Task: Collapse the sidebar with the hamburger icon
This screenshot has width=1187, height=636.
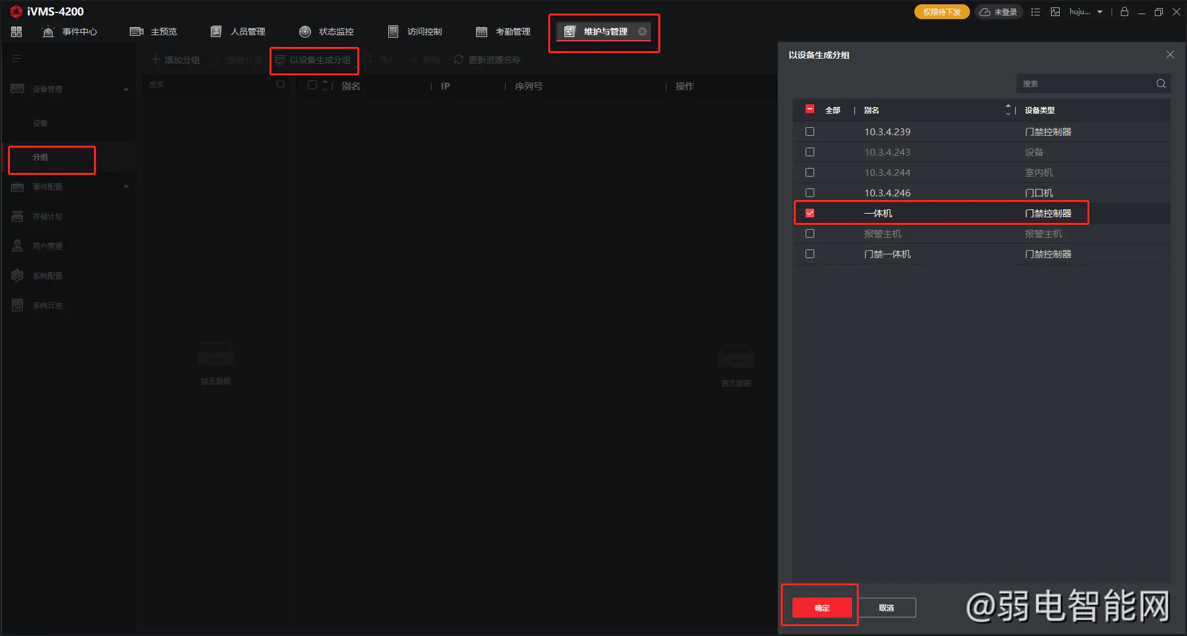Action: coord(17,59)
